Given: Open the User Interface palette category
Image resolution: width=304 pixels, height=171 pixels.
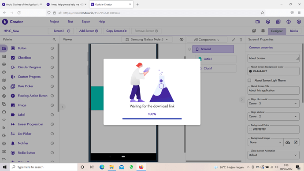Looking at the screenshot, I should tap(4, 48).
